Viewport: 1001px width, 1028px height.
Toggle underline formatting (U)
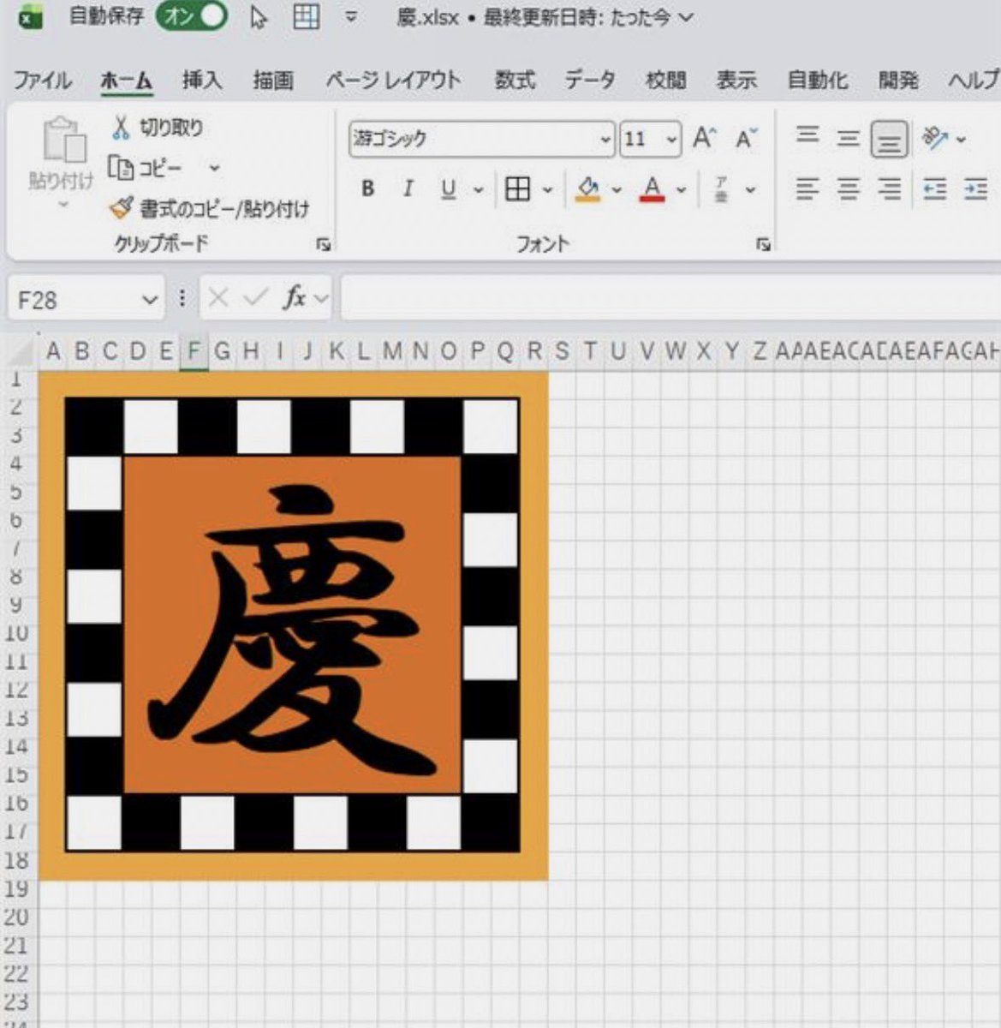click(448, 189)
